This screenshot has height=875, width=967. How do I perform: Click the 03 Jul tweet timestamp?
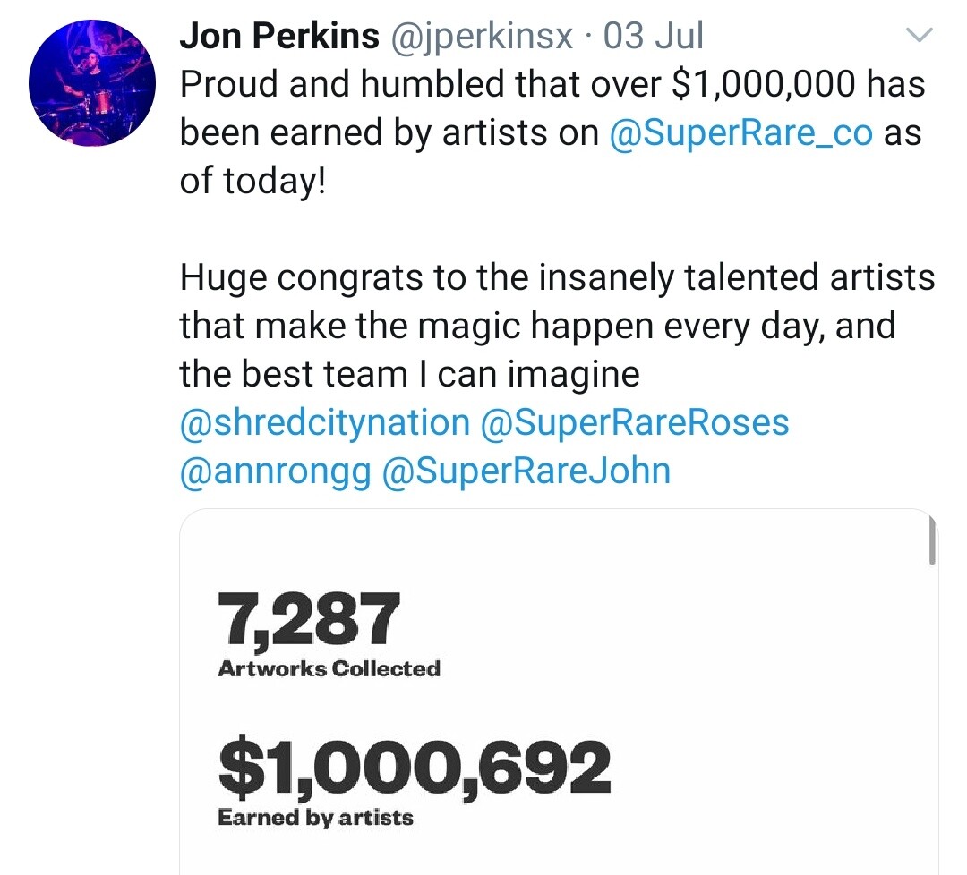pyautogui.click(x=654, y=37)
